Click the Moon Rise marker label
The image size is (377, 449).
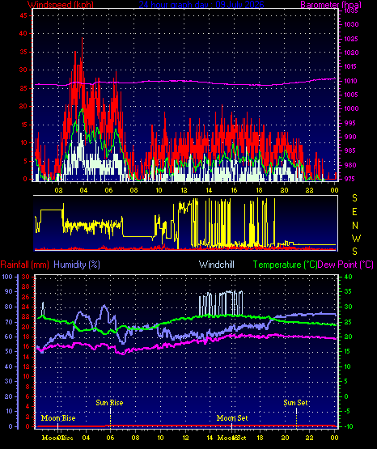58,418
